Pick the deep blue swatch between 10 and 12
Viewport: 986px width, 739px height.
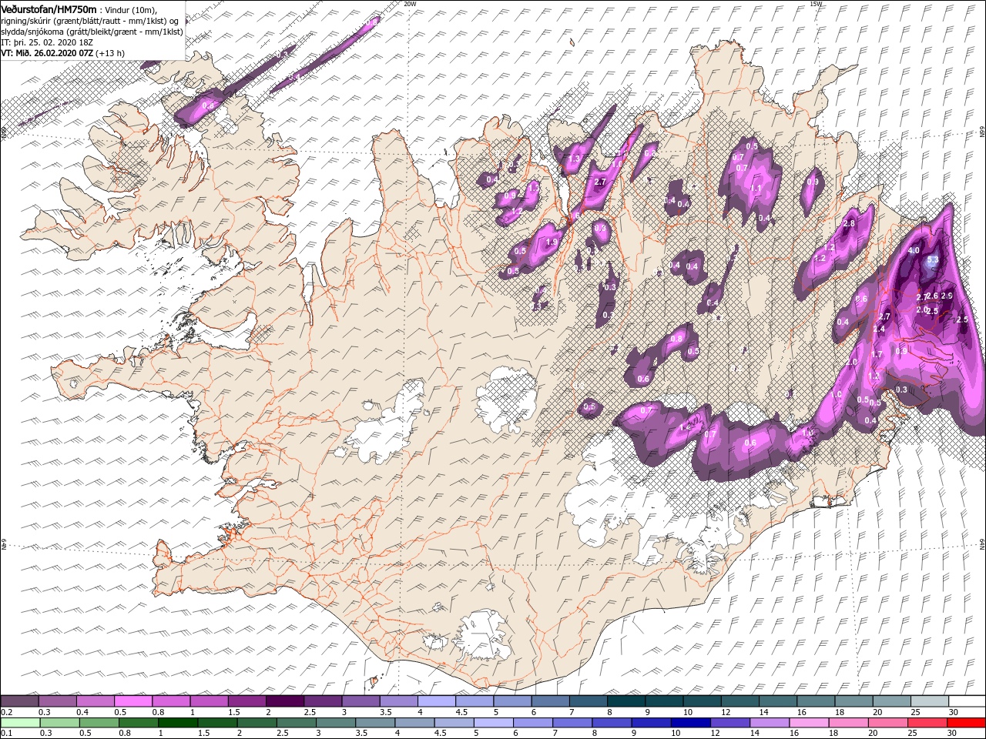(x=689, y=723)
